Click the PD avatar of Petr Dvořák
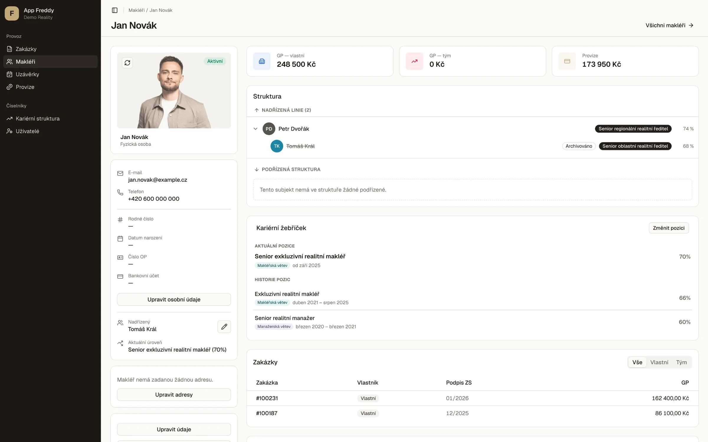 point(269,129)
